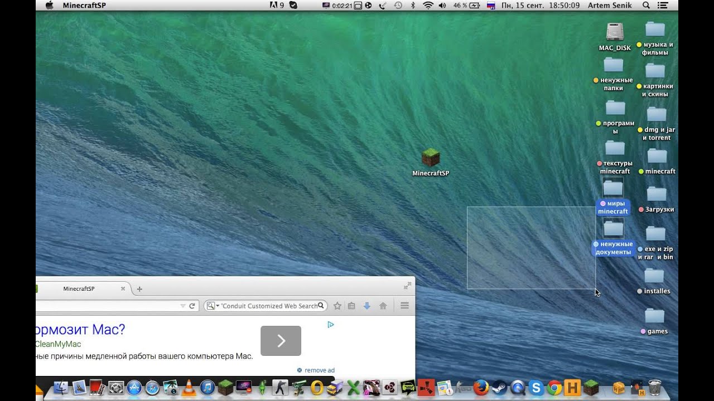Open the Trash in the Dock

pyautogui.click(x=655, y=387)
